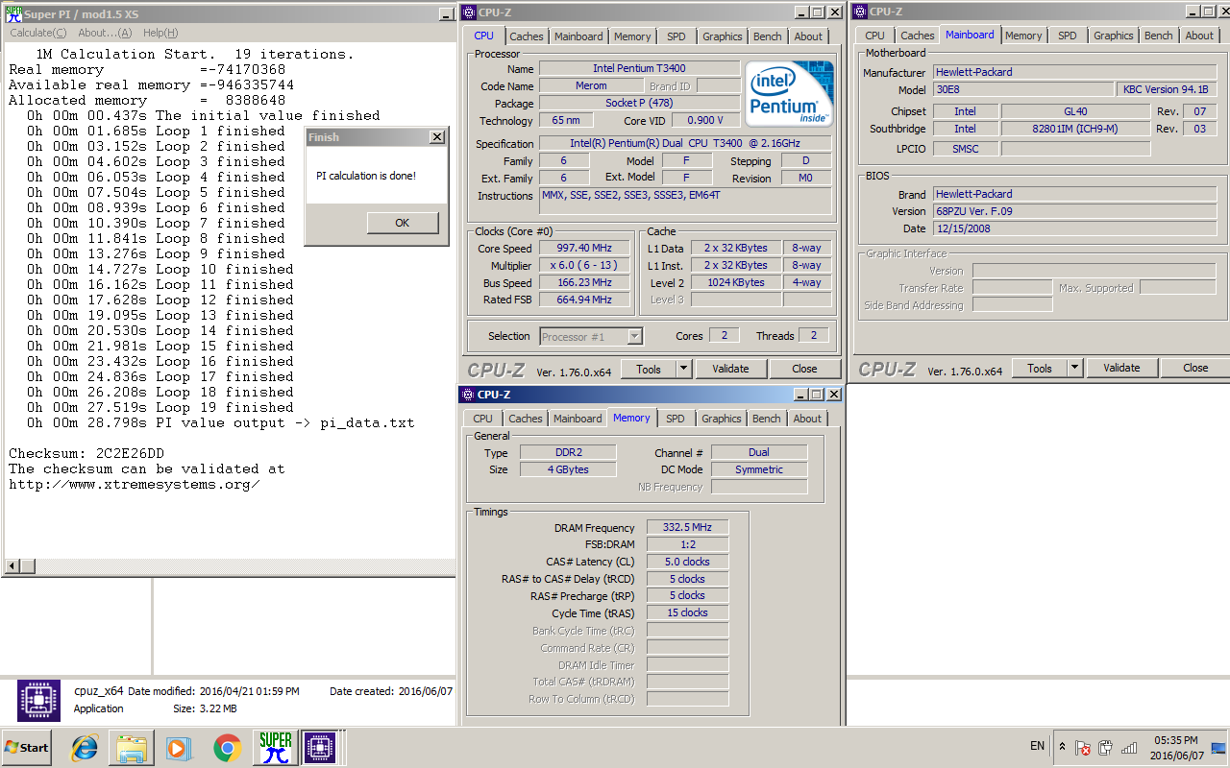Open the Calculate menu in Super PI

tap(38, 33)
